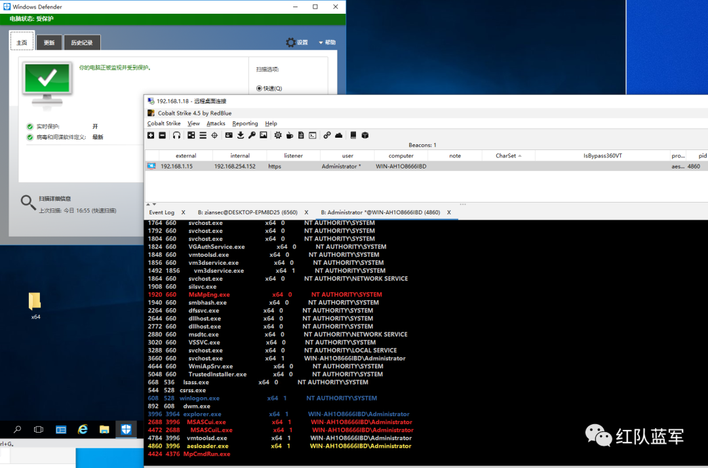Click the lsass.exe process line
708x468 pixels.
coord(258,382)
